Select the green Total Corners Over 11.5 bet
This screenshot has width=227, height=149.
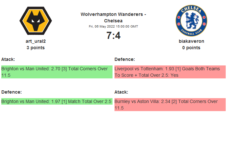pos(57,72)
